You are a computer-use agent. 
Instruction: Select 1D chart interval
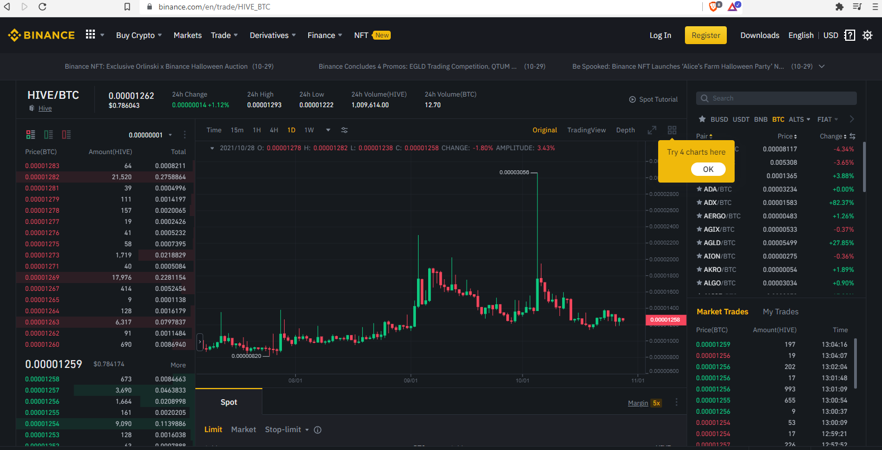tap(291, 130)
